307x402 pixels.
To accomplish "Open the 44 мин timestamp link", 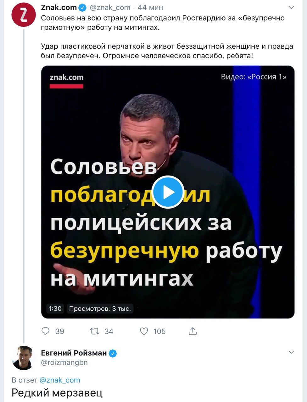I will [x=150, y=8].
